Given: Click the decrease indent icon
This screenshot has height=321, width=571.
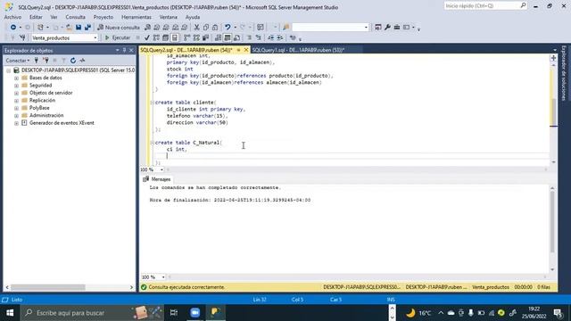Looking at the screenshot, I should [x=270, y=37].
